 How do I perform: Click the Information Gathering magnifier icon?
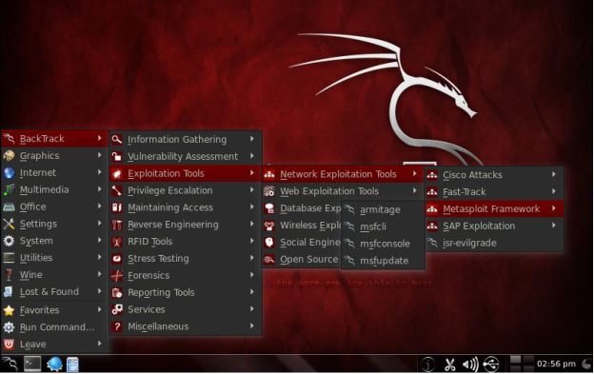click(117, 139)
